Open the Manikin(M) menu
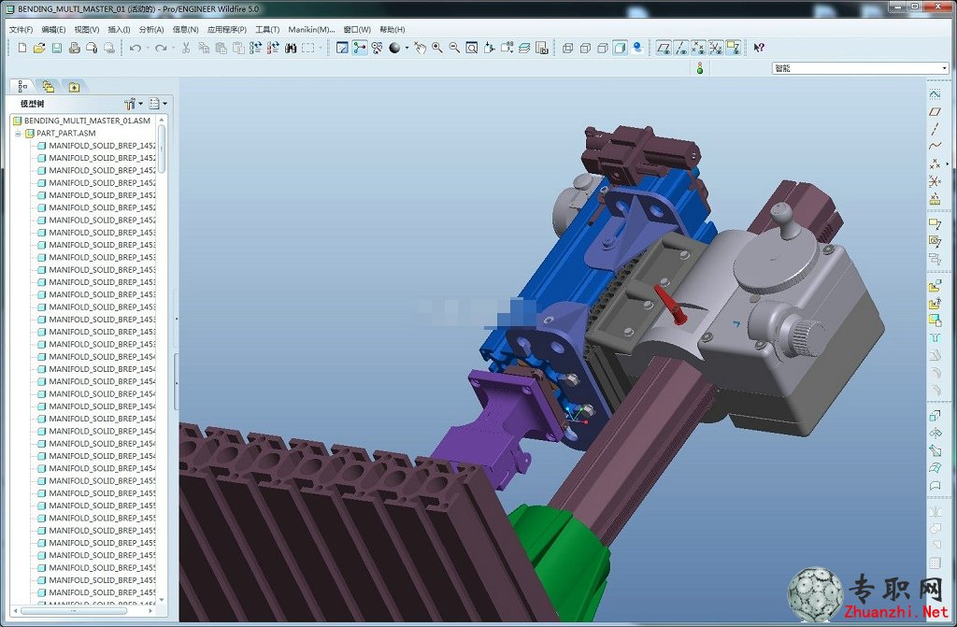Viewport: 957px width, 627px height. coord(311,29)
